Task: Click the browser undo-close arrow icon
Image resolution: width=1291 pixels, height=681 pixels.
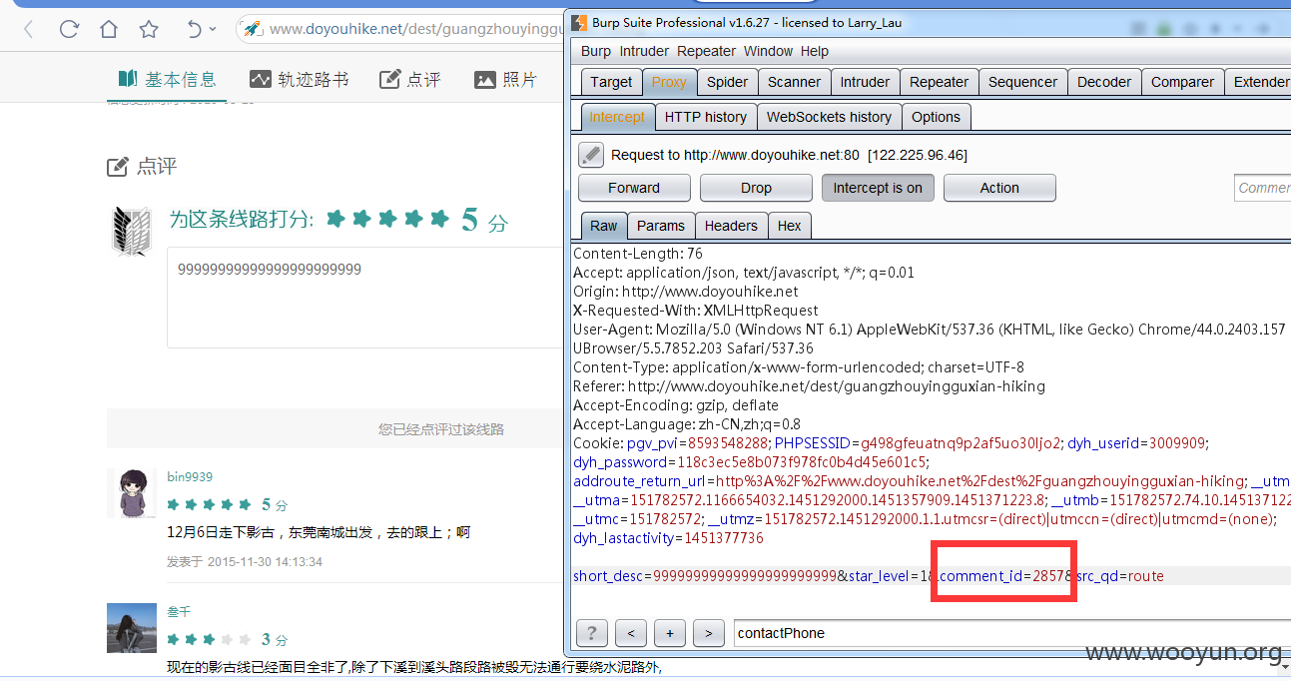Action: click(x=194, y=30)
